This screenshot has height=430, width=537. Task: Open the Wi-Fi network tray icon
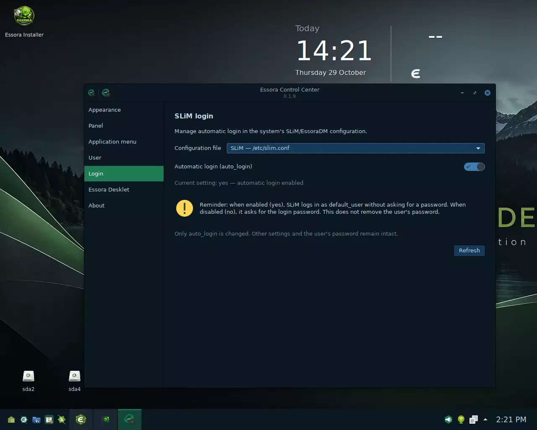pos(461,420)
